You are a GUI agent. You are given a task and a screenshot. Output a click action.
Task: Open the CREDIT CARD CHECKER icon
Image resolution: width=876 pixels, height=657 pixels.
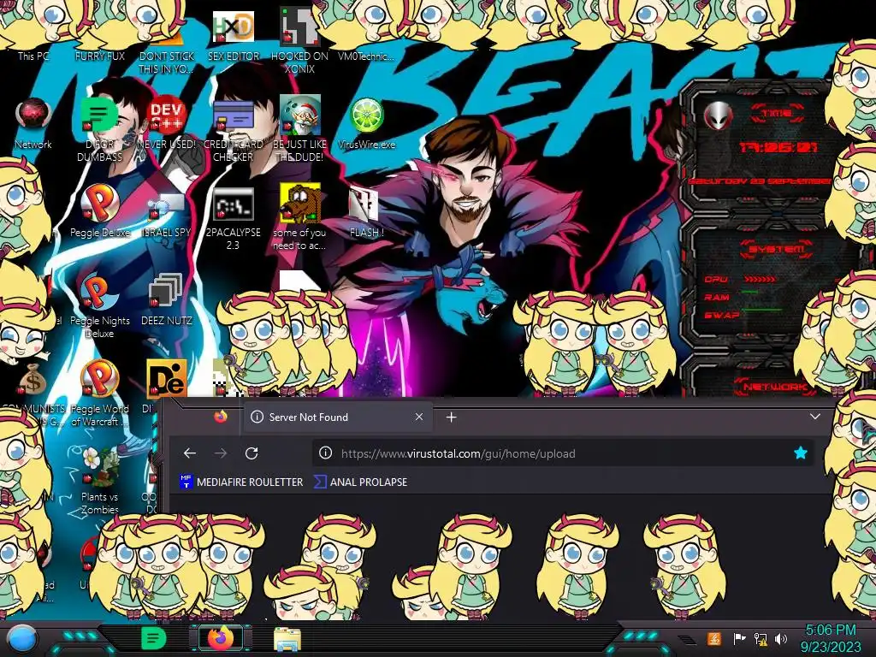(x=233, y=115)
